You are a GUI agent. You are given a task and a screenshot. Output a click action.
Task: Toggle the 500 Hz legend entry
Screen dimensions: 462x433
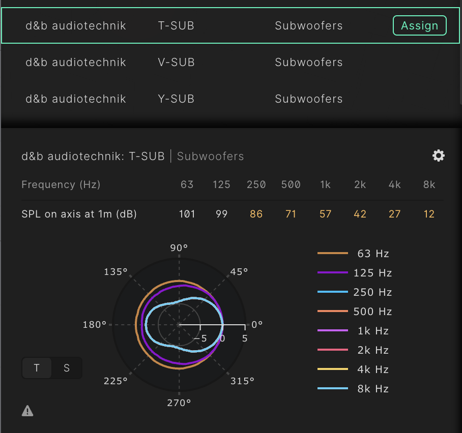click(355, 311)
